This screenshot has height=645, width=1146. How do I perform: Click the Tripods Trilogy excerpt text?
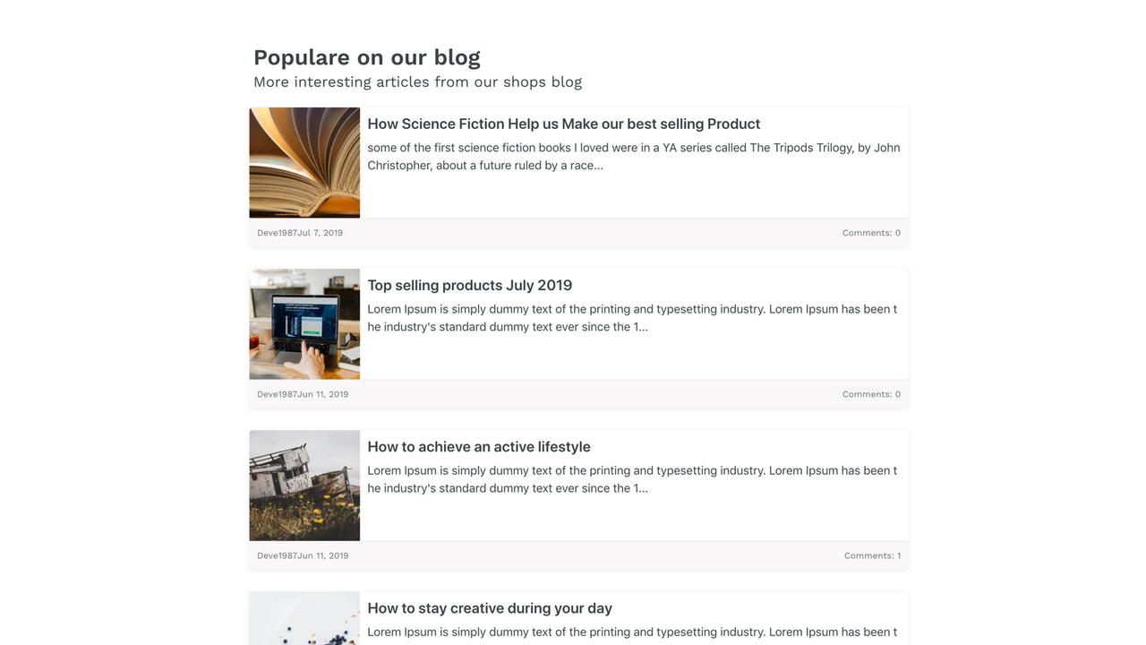tap(633, 156)
